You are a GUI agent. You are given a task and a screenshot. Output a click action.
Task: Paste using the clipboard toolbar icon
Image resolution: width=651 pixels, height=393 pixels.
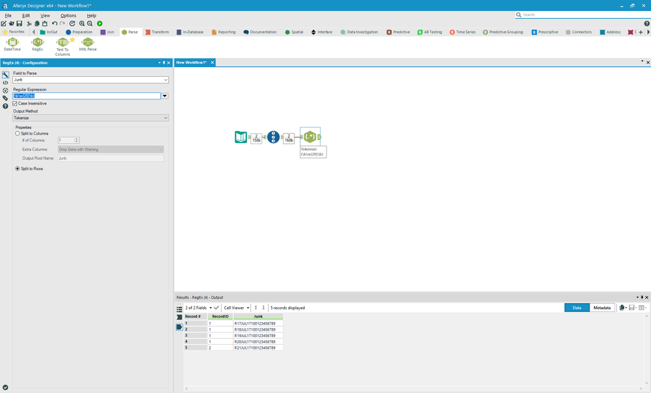click(x=45, y=23)
